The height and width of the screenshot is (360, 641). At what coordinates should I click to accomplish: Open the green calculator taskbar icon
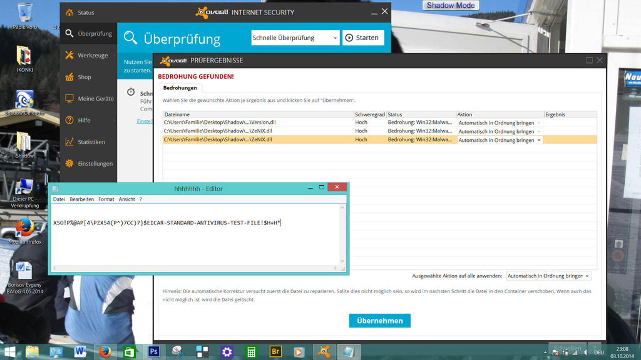[251, 352]
